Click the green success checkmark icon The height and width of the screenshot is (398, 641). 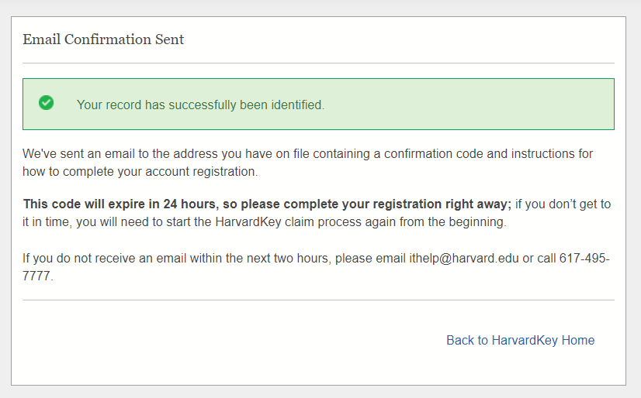[47, 103]
